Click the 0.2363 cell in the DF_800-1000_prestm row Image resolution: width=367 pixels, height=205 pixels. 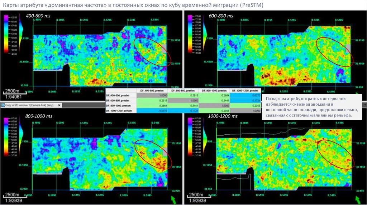[x=245, y=106]
